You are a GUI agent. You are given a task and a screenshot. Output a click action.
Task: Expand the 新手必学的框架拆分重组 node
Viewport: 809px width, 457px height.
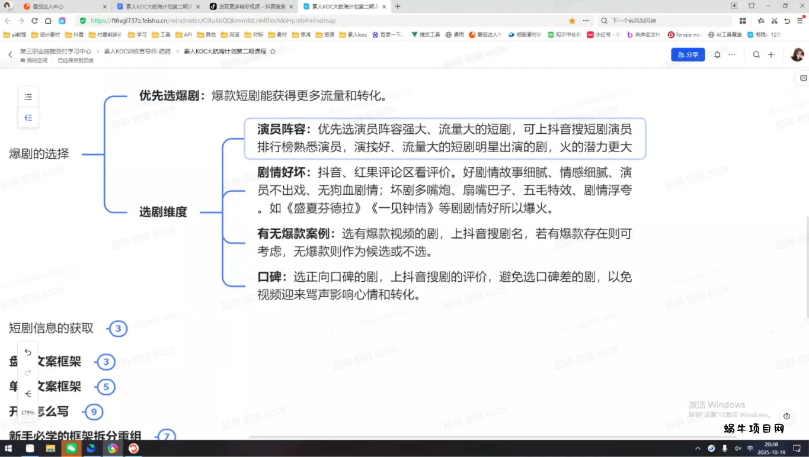click(x=166, y=436)
